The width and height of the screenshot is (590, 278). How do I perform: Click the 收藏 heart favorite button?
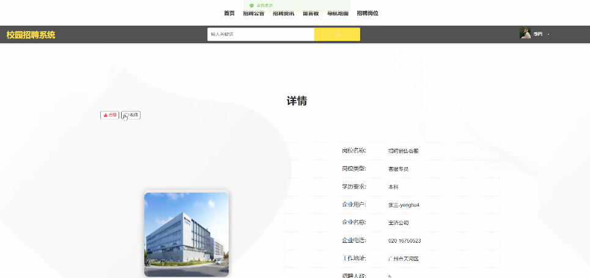131,115
